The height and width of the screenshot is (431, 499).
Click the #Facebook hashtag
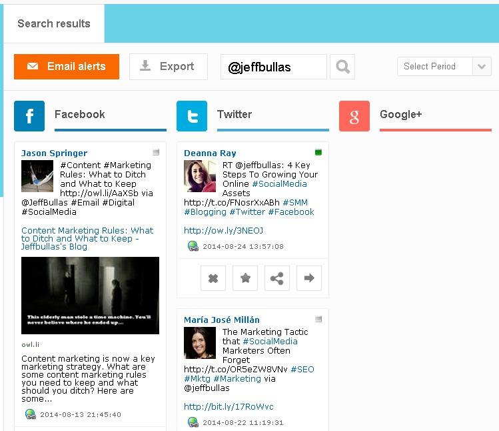coord(291,212)
